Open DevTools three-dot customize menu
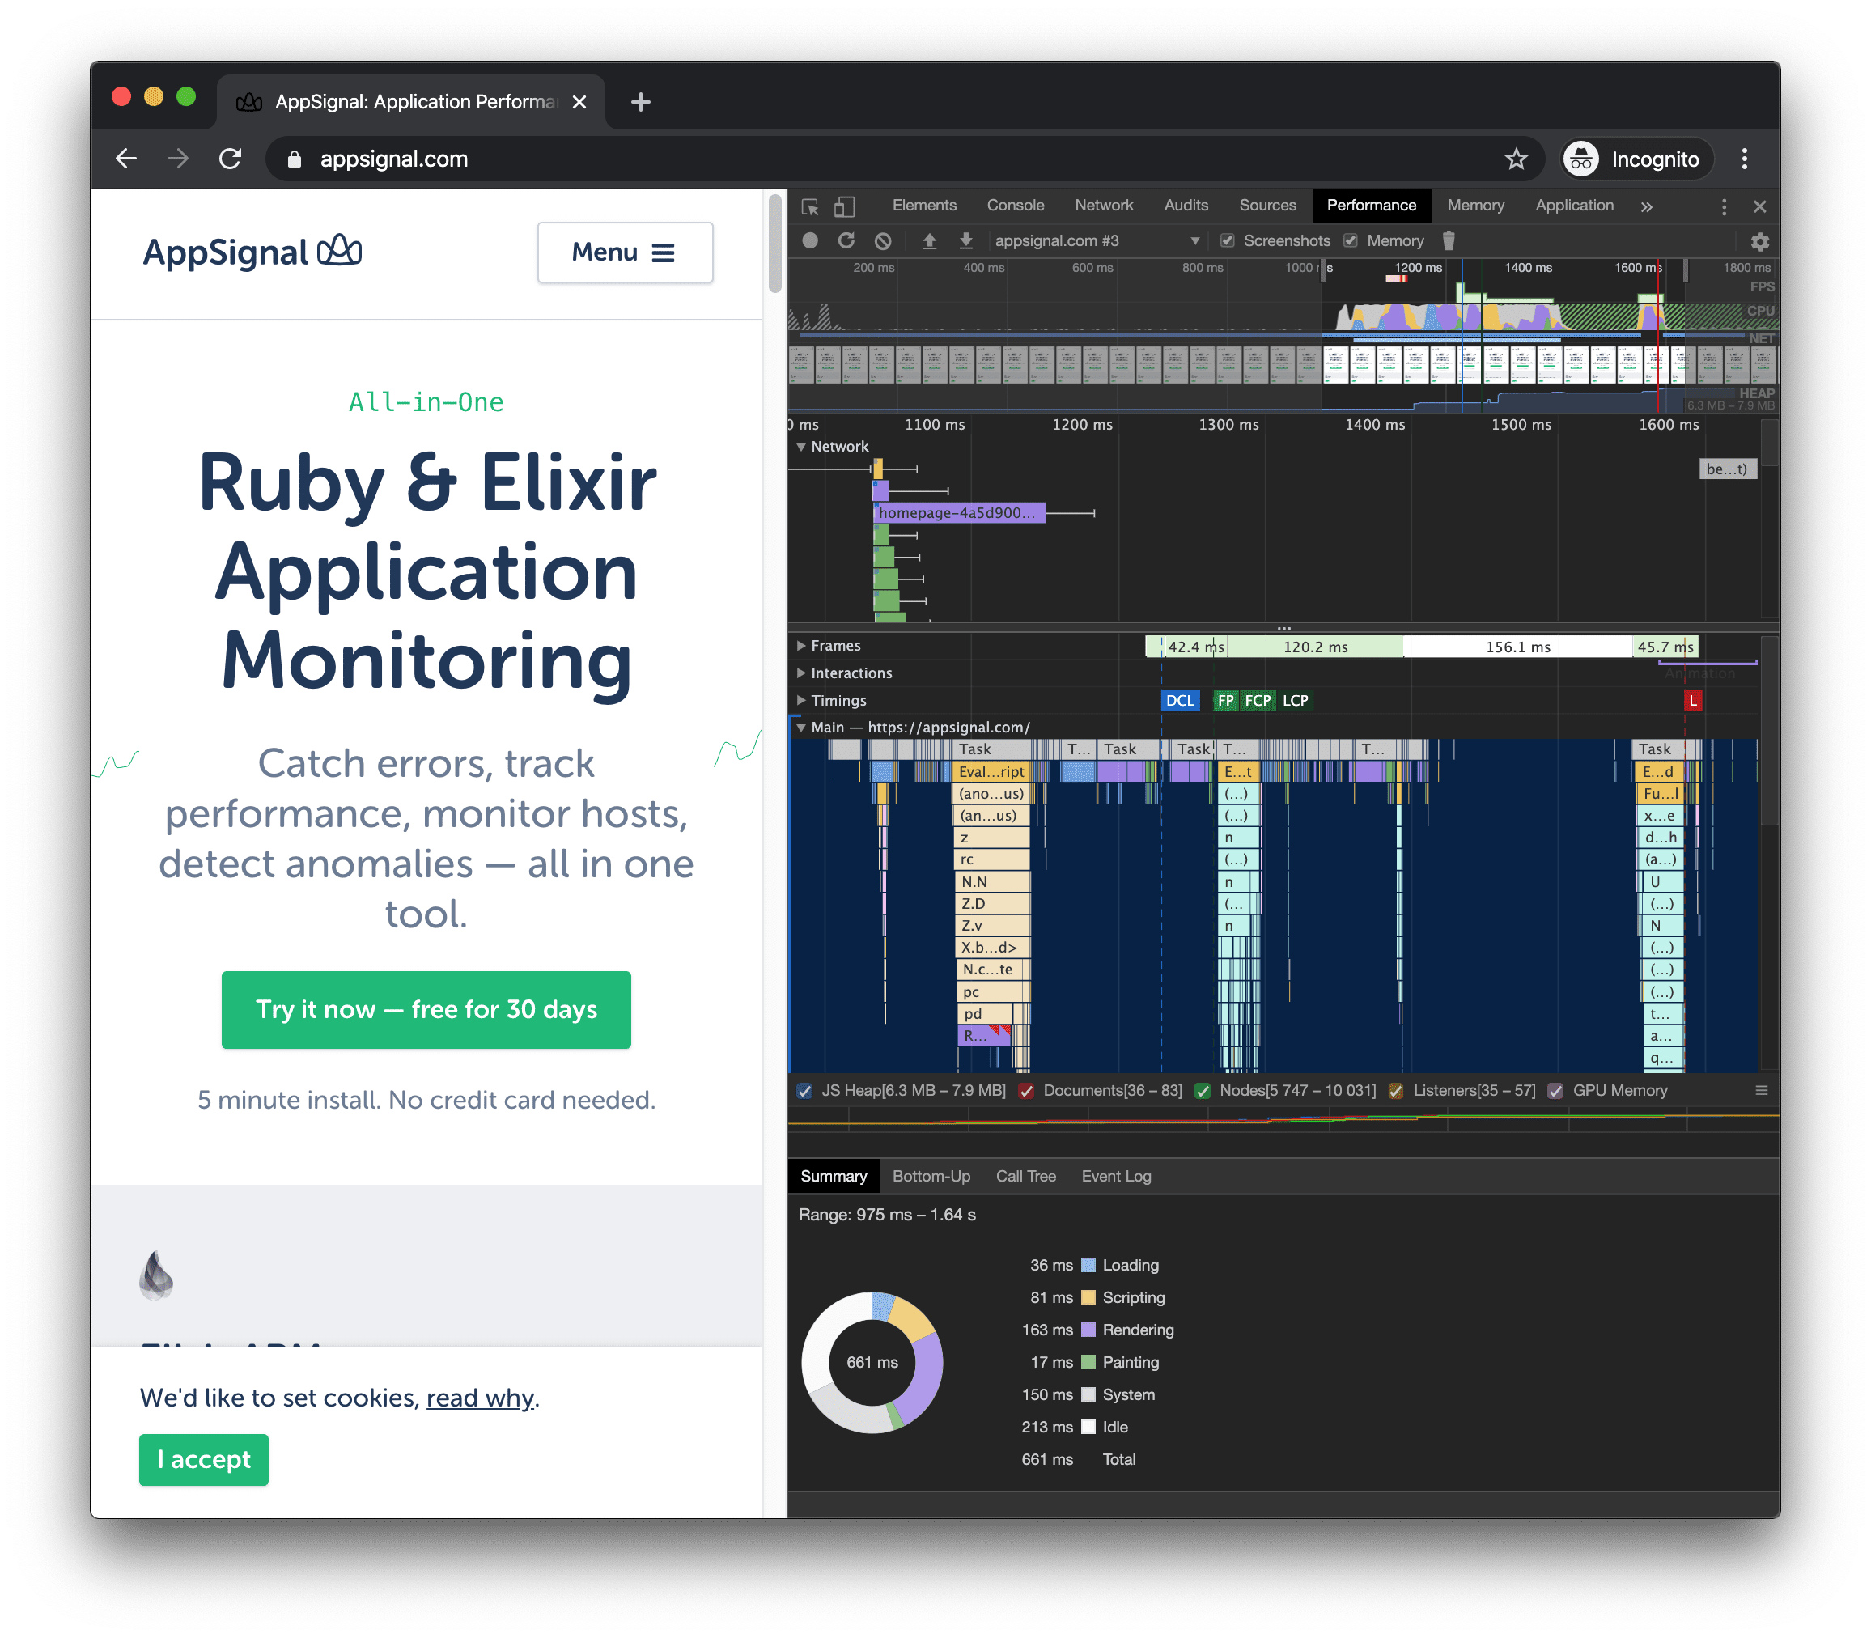 (x=1724, y=206)
